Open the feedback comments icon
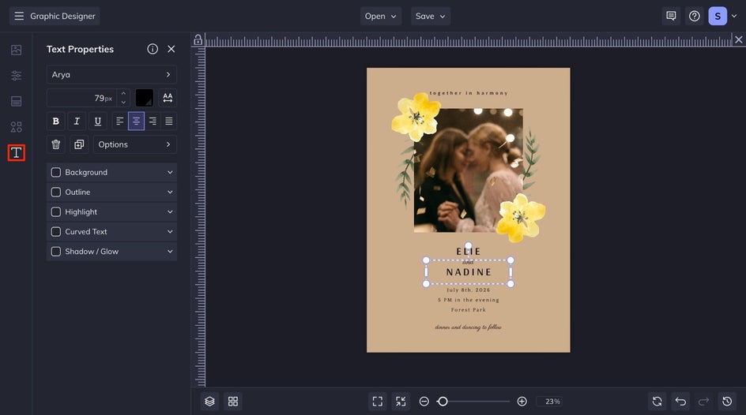The image size is (746, 415). pos(671,16)
